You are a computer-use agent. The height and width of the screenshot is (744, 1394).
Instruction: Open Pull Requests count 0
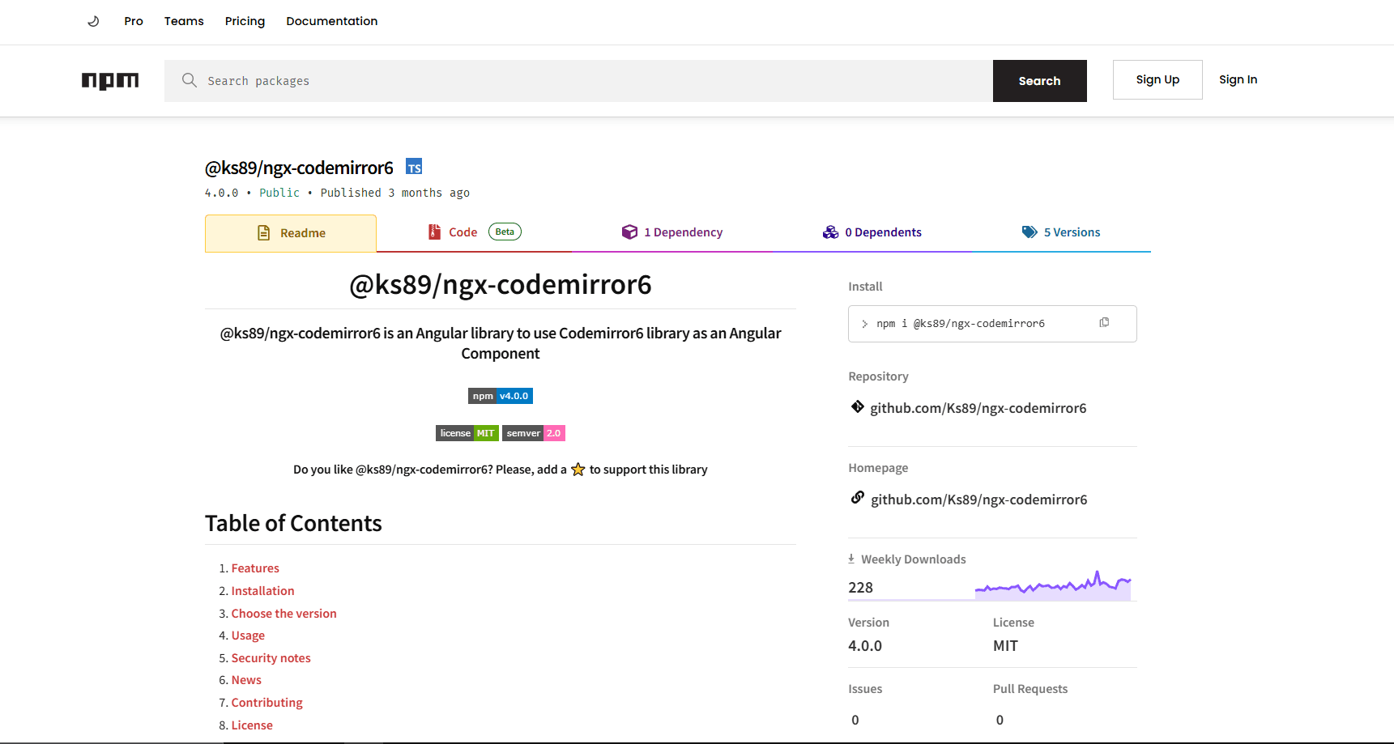tap(1000, 720)
